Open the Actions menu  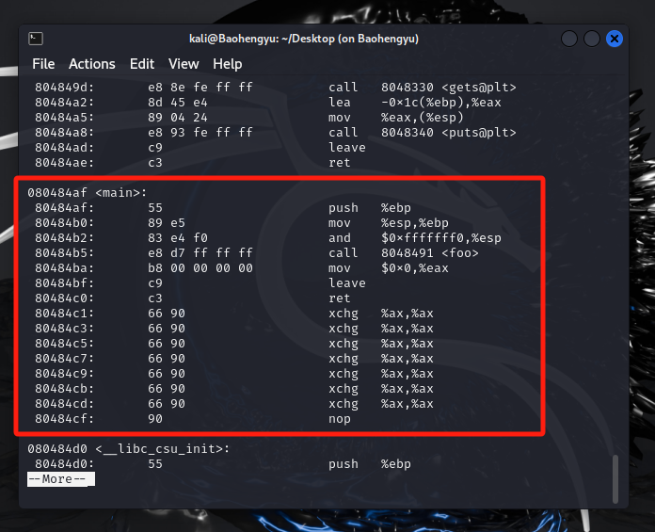(x=92, y=64)
